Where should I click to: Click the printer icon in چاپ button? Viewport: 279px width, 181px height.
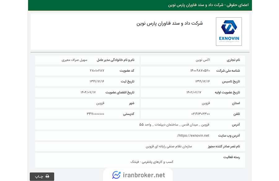point(47,176)
